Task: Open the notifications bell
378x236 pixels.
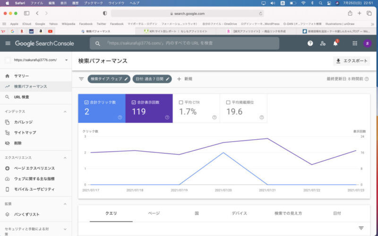Action: (x=335, y=43)
